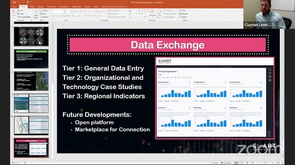Select the green-titled slide thumbnail

[x=31, y=59]
